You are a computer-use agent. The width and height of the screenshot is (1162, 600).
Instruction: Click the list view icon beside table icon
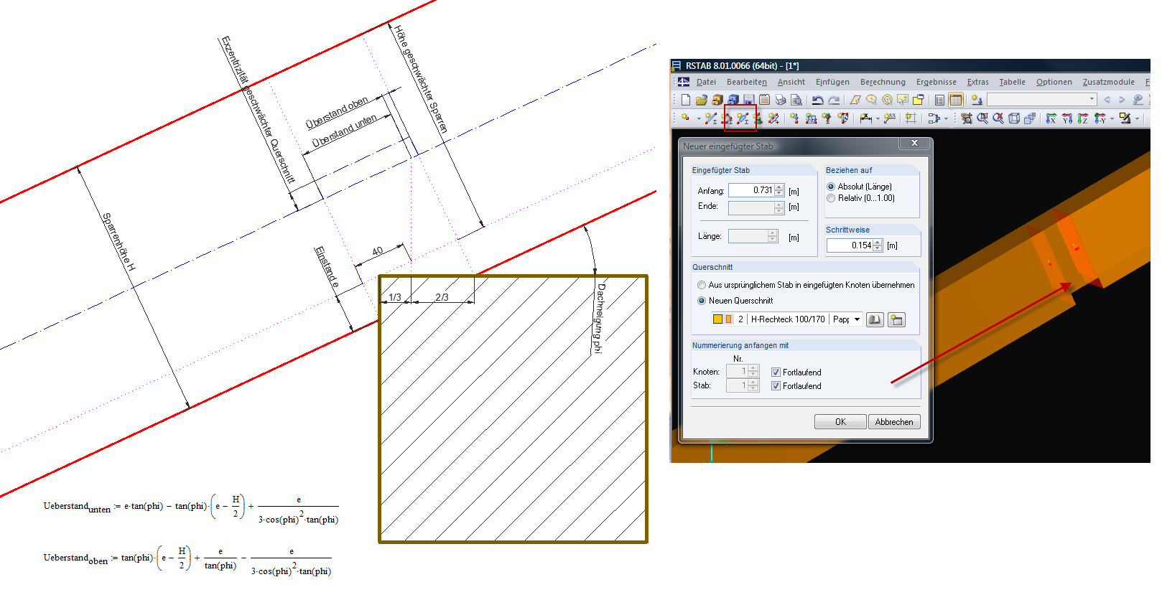[x=939, y=100]
